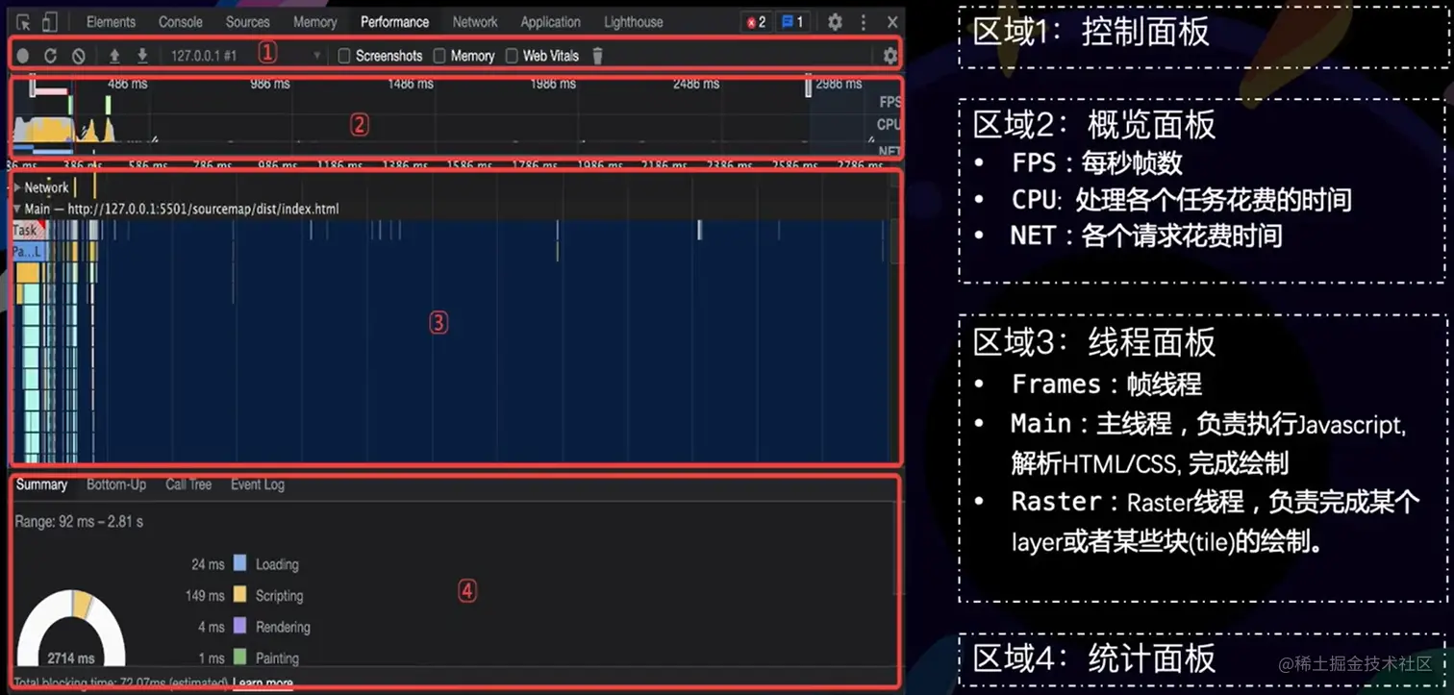Start recording with the Record button

click(23, 56)
